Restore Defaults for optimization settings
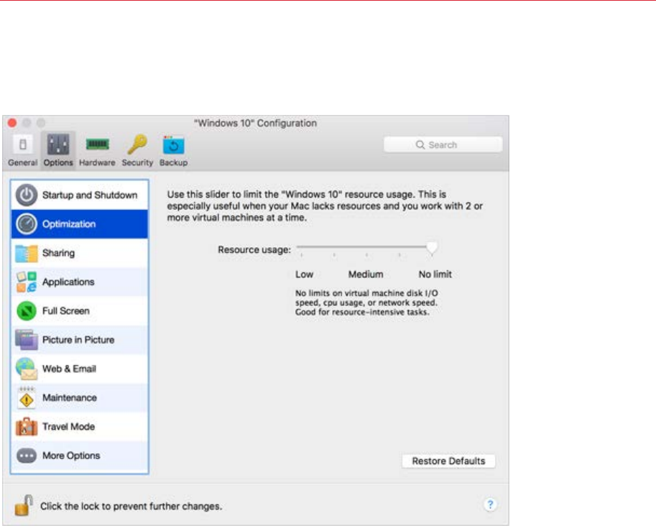This screenshot has height=526, width=656. coord(448,461)
